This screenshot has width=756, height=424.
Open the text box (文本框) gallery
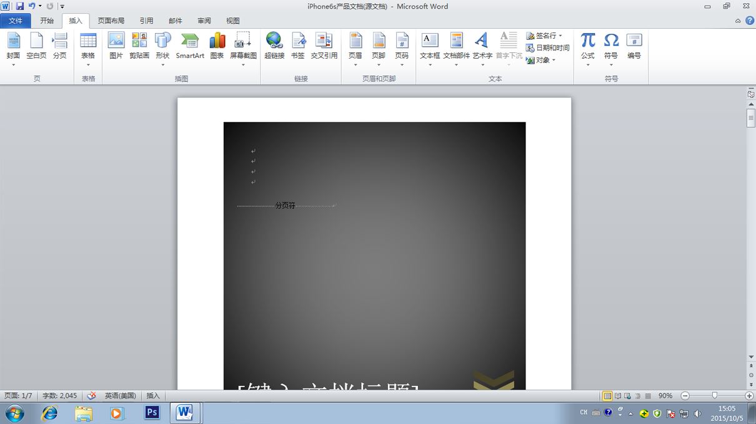pyautogui.click(x=430, y=50)
